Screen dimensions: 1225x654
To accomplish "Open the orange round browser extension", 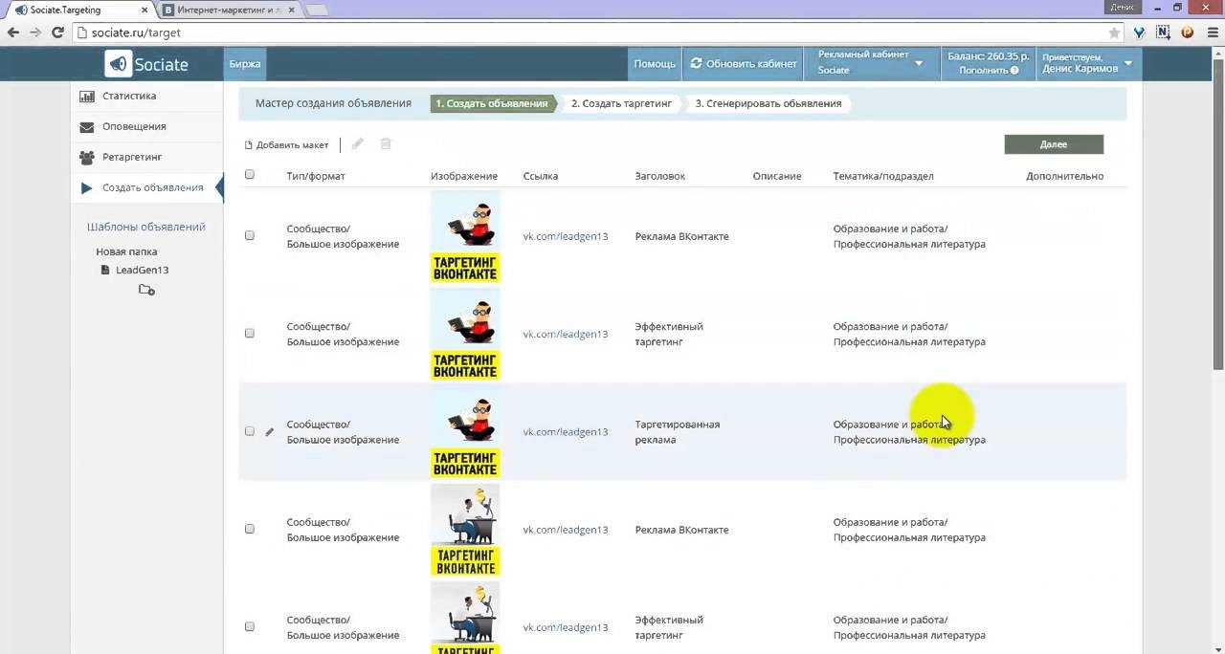I will pos(1187,33).
